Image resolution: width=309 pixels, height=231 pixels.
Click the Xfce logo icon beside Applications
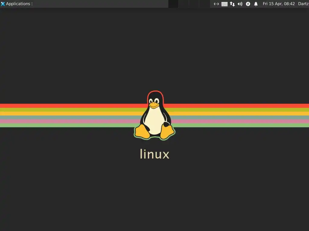(3, 4)
